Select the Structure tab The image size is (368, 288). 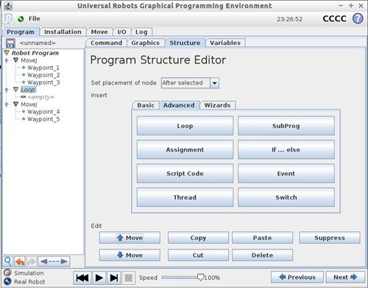pyautogui.click(x=185, y=43)
